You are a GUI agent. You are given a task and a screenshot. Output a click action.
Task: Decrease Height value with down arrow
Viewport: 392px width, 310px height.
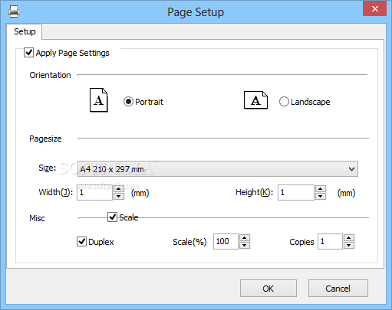click(321, 196)
